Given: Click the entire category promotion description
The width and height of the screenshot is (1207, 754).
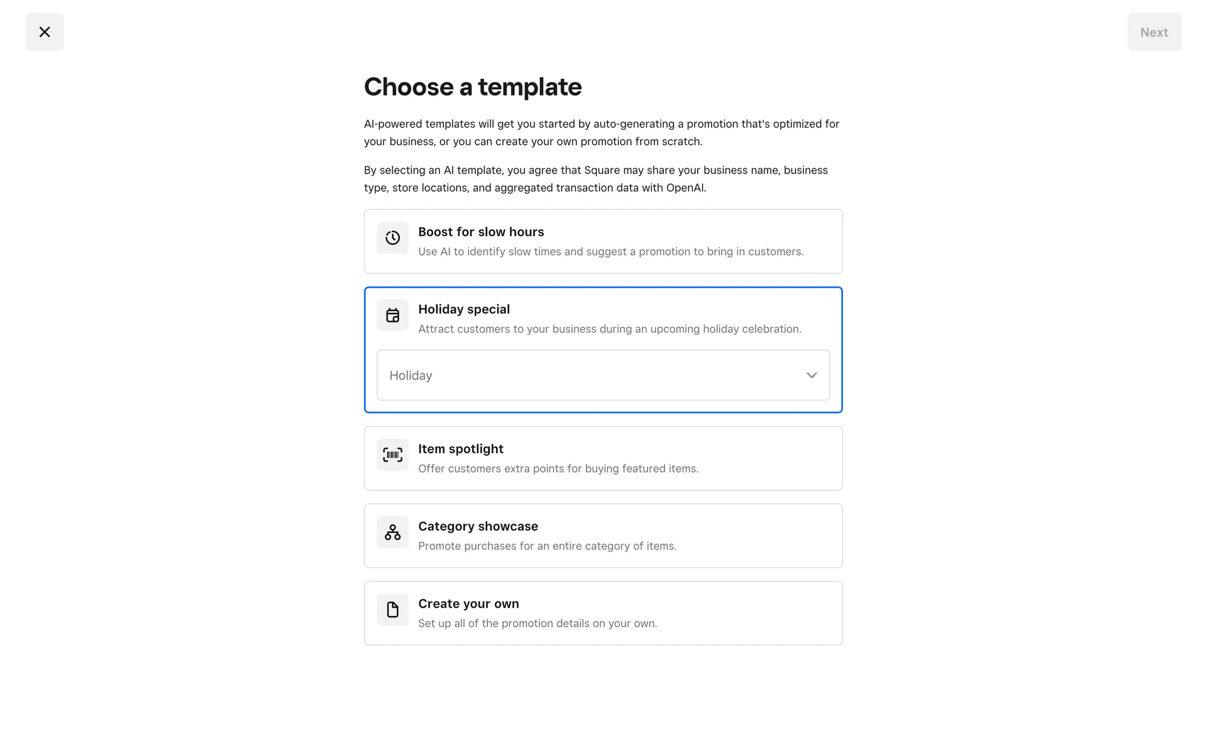Looking at the screenshot, I should point(547,546).
